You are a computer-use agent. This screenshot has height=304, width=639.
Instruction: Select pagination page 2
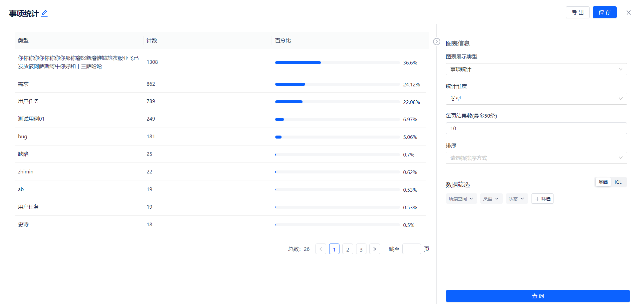(x=348, y=249)
